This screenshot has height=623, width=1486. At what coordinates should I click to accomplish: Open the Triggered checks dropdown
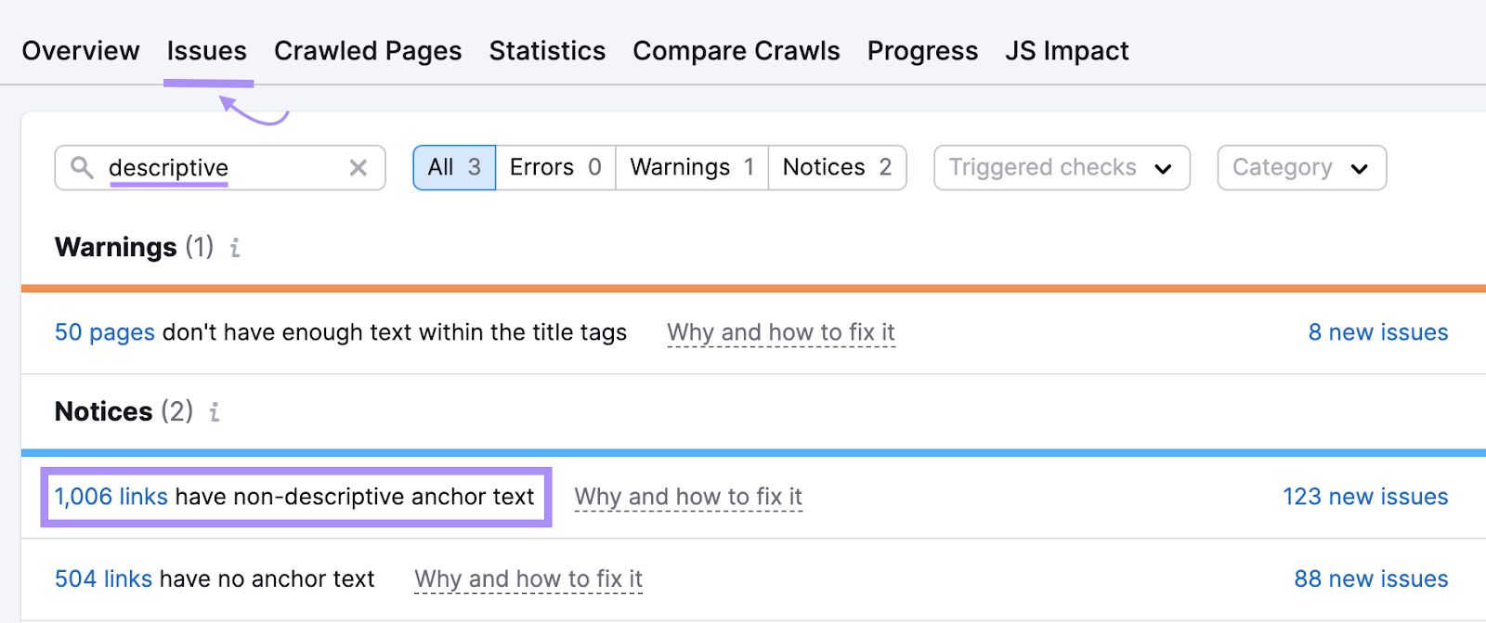tap(1061, 168)
